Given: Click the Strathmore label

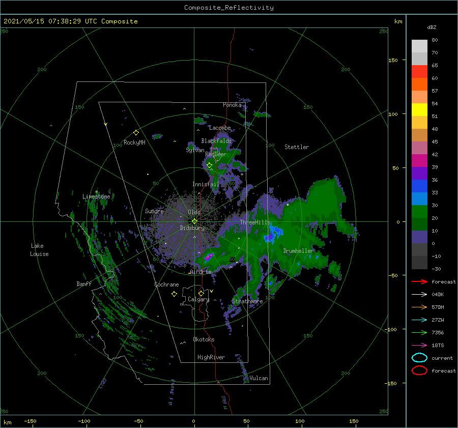Looking at the screenshot, I should click(247, 301).
